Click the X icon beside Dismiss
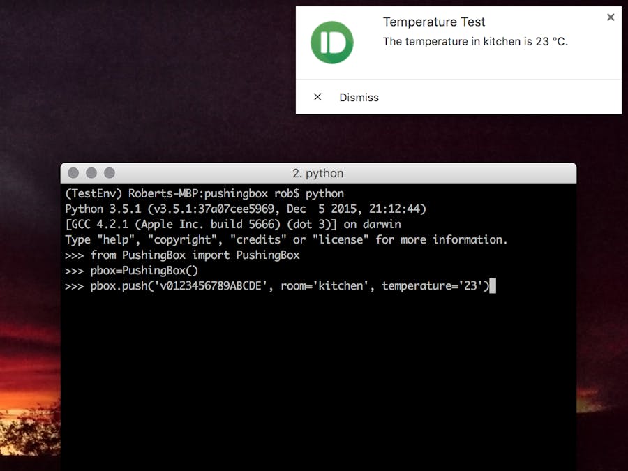 click(x=317, y=97)
